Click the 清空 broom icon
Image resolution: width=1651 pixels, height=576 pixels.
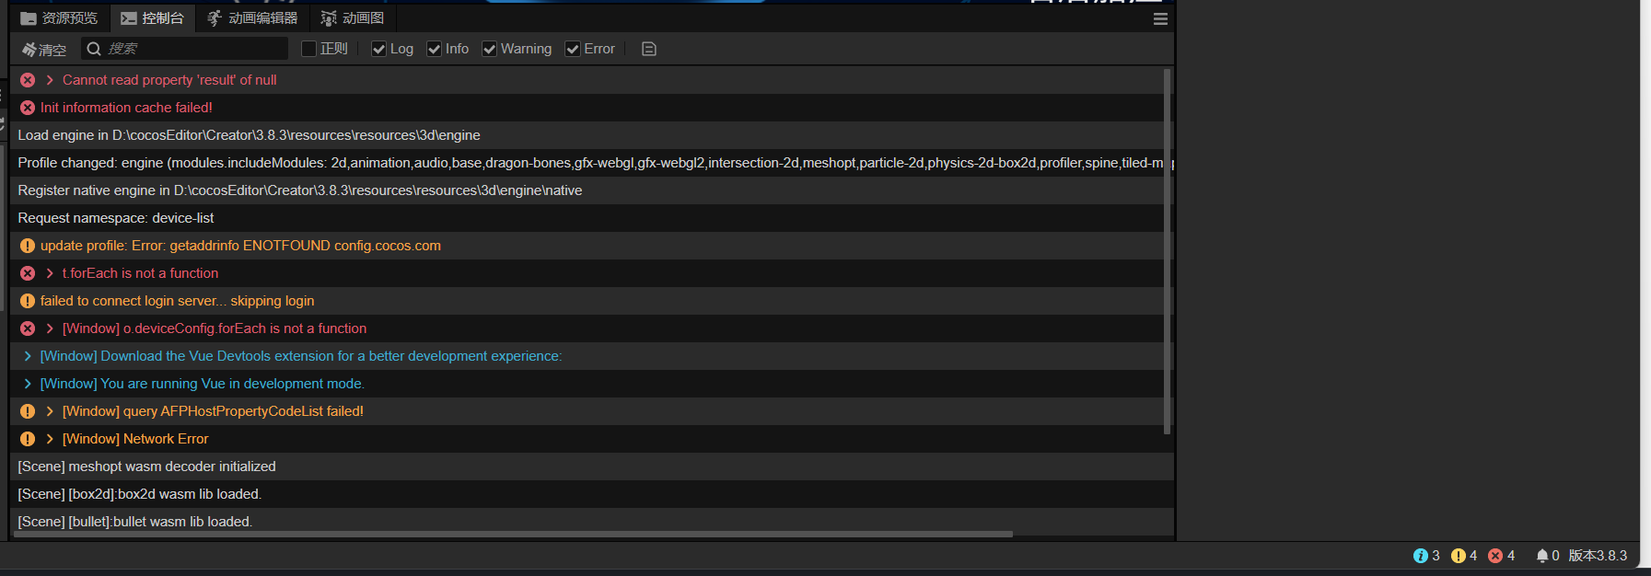[x=29, y=50]
